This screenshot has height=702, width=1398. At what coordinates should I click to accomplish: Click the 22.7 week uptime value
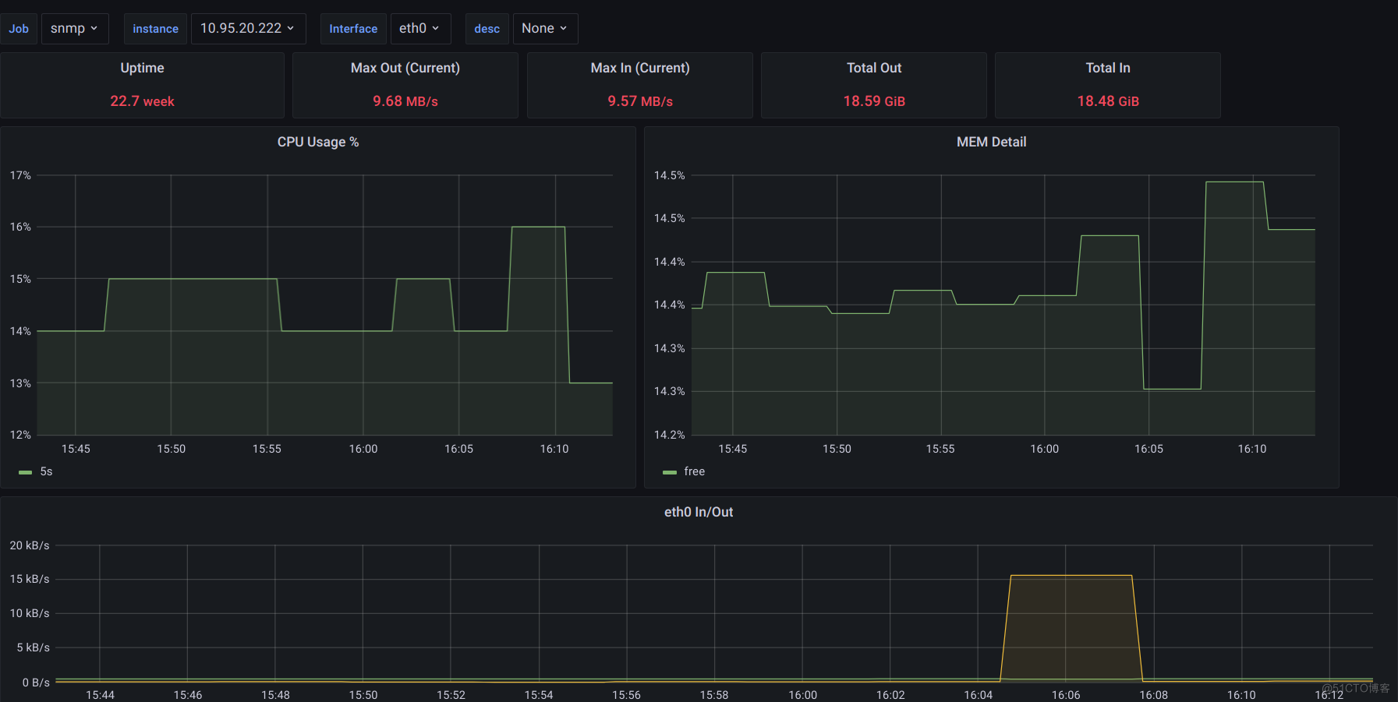(x=142, y=101)
